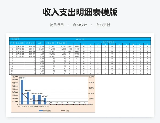Click the ¥80,000 bar in chart
The image size is (160, 123).
point(22,92)
